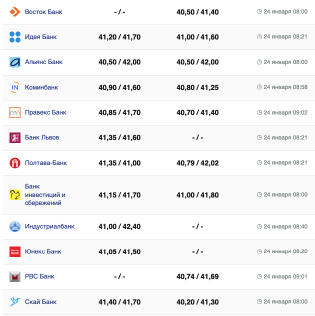Click the РВС Банк gray logo icon
The width and height of the screenshot is (315, 316).
point(15,276)
